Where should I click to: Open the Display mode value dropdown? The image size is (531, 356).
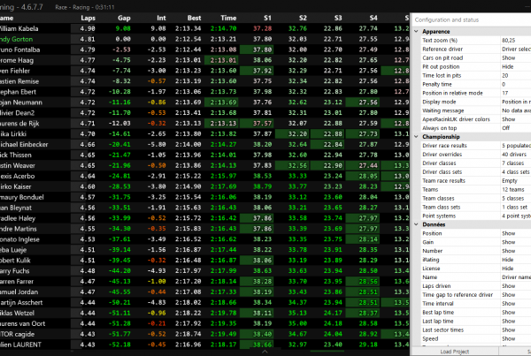tap(515, 101)
